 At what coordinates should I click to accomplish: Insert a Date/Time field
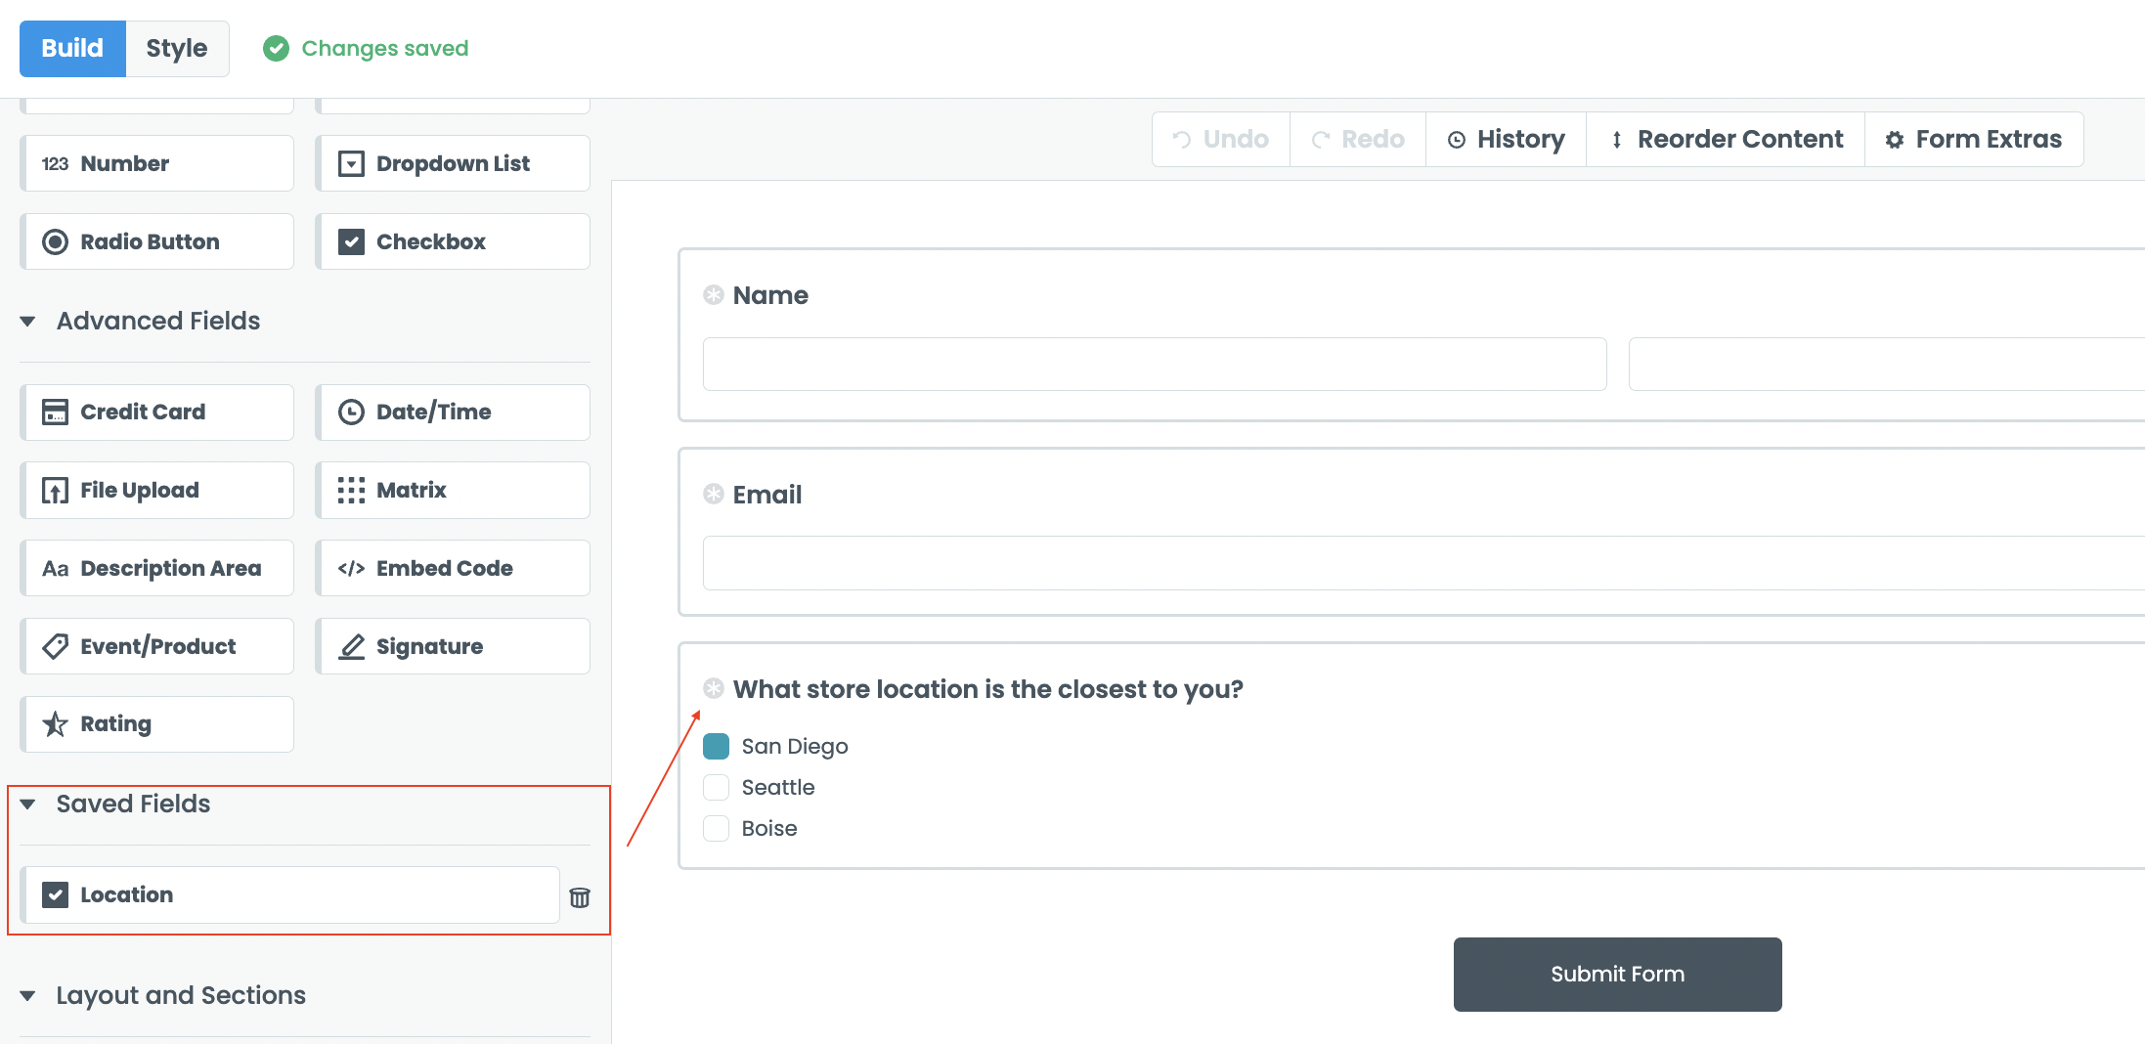click(x=453, y=412)
